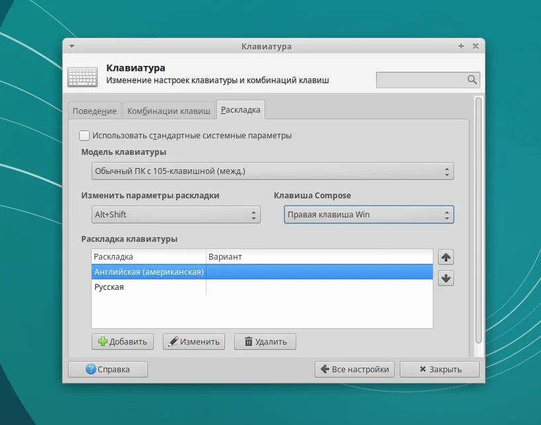Move selected layout down with arrow

446,278
